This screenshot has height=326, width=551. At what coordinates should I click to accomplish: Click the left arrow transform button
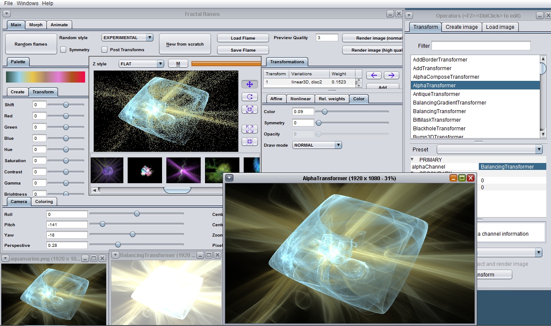click(373, 75)
